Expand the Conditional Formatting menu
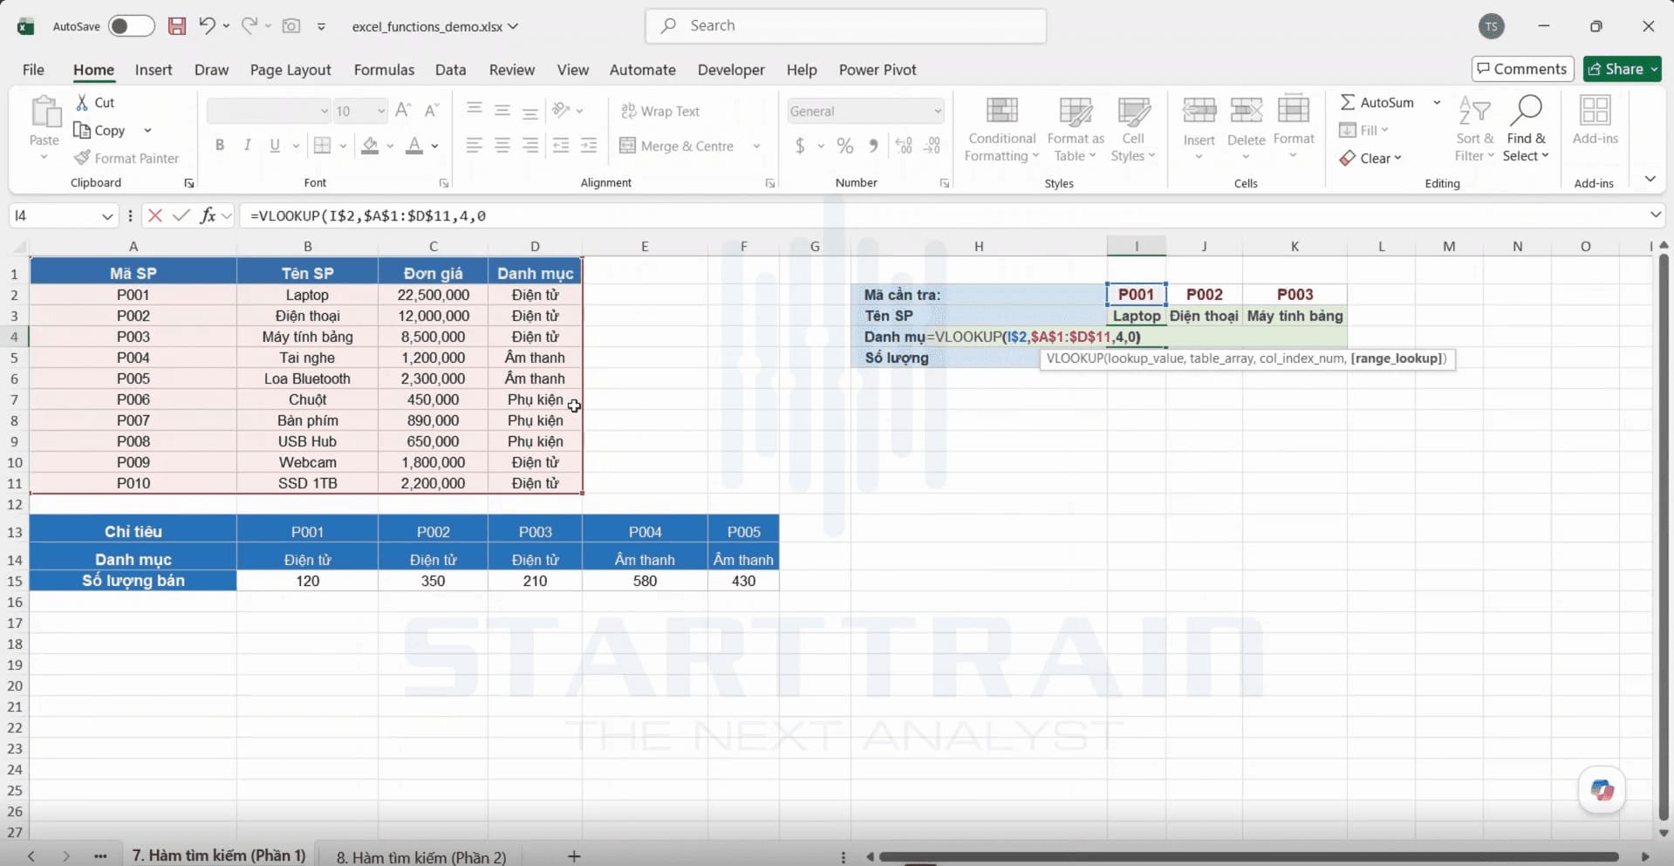1674x866 pixels. (x=1001, y=130)
